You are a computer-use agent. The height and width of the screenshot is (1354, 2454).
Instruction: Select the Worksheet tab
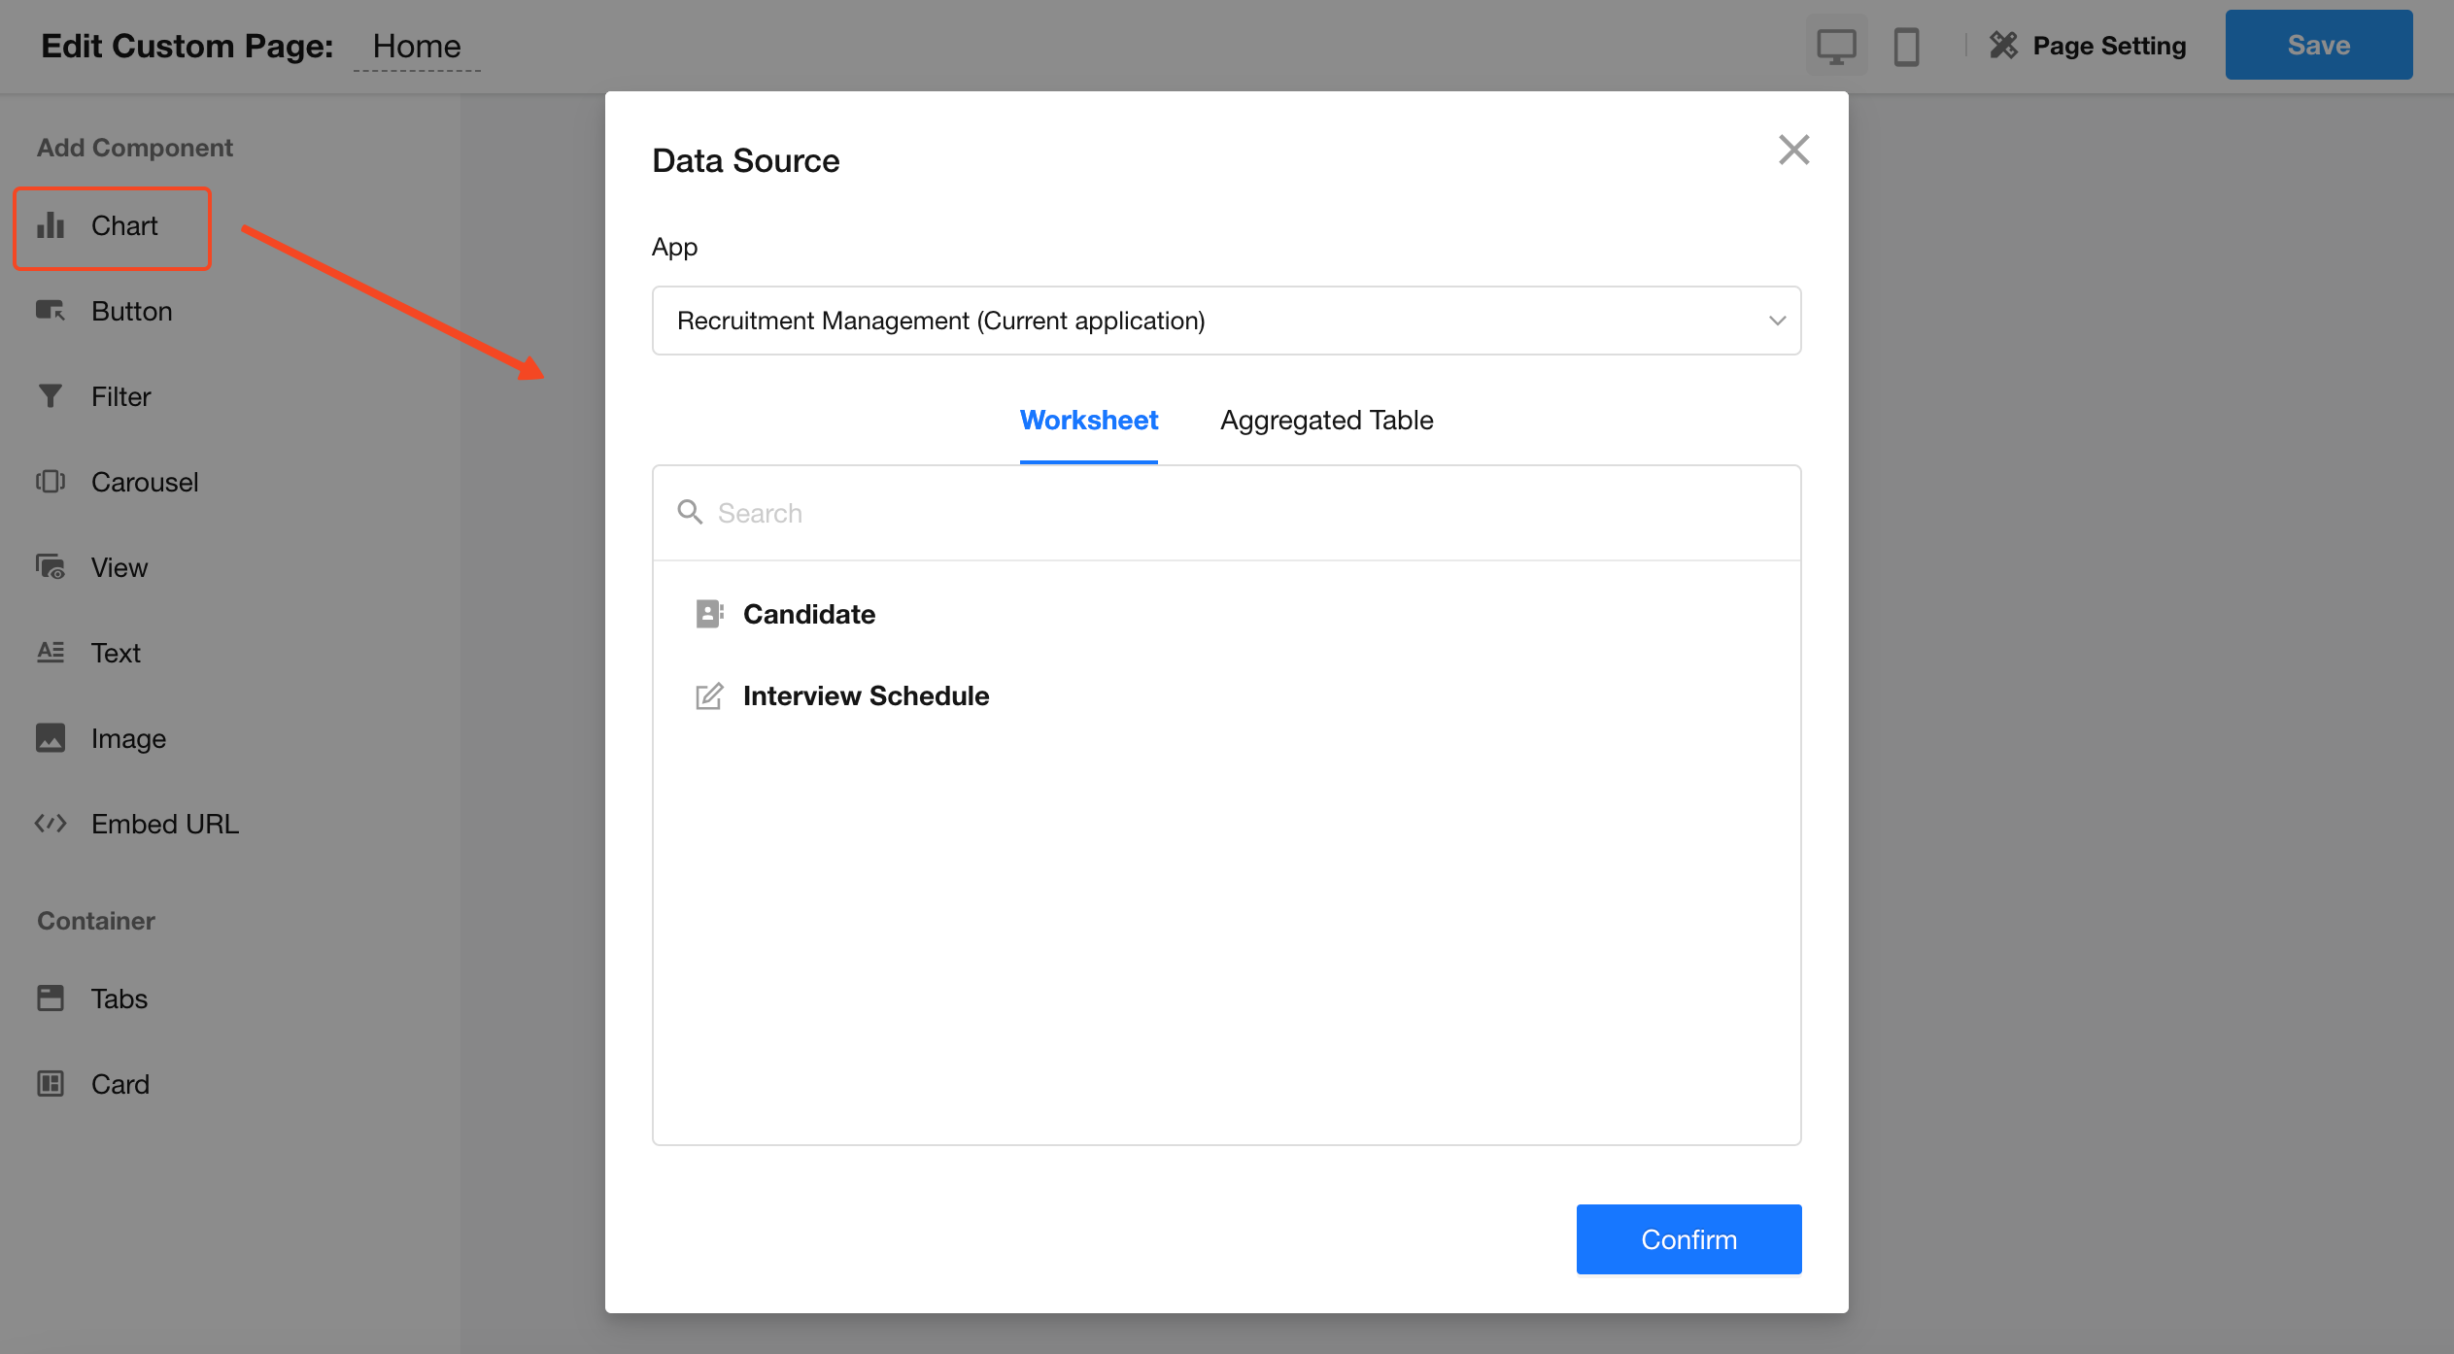[1088, 421]
